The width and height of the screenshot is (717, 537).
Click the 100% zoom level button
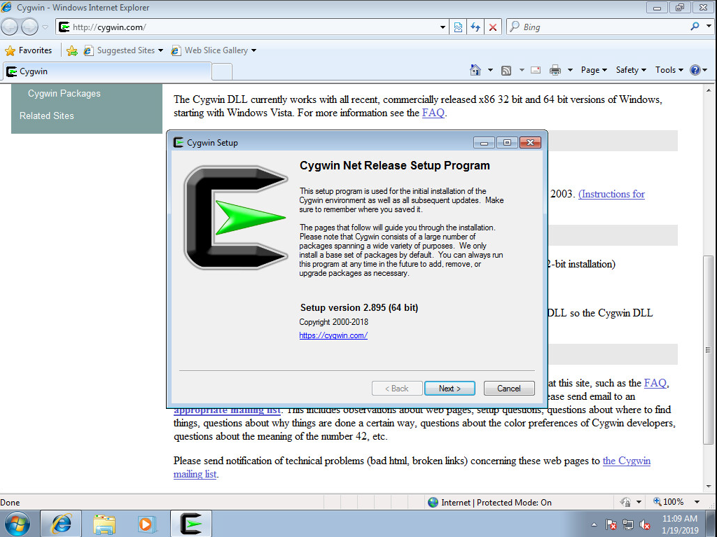point(669,502)
